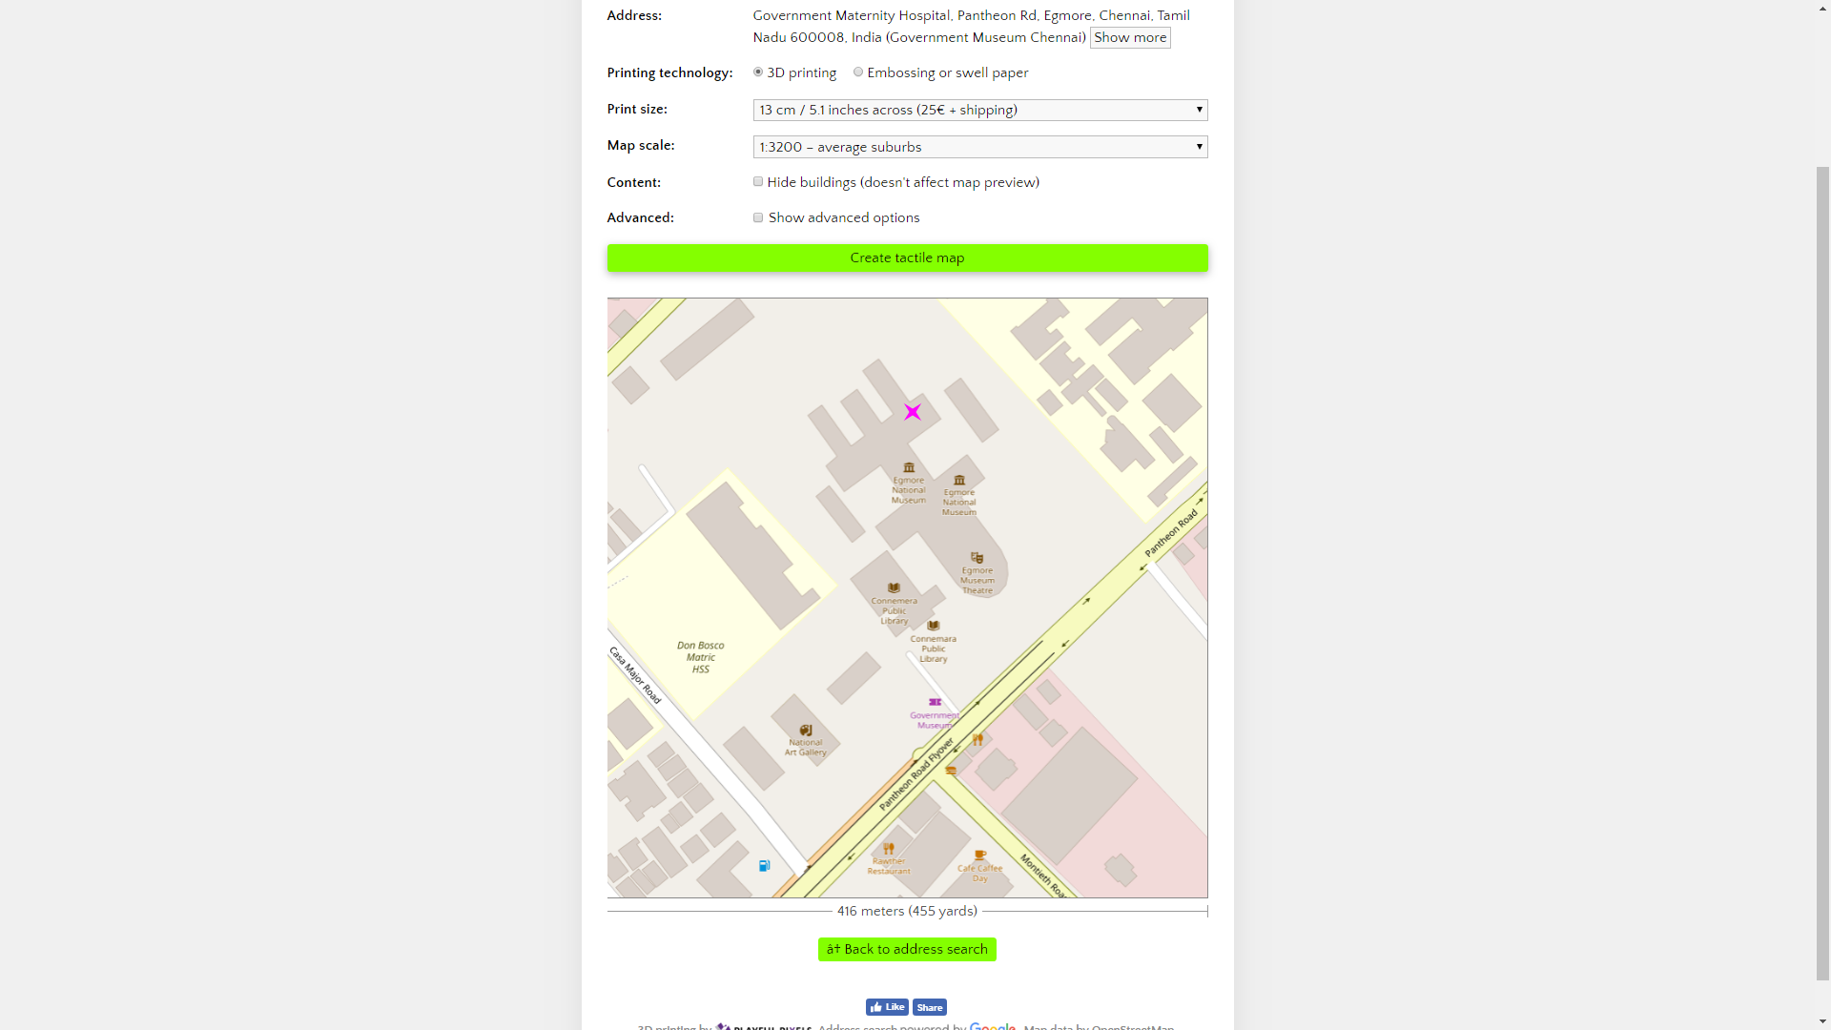The width and height of the screenshot is (1831, 1030).
Task: Click the fast food burger icon near flyover
Action: (x=950, y=770)
